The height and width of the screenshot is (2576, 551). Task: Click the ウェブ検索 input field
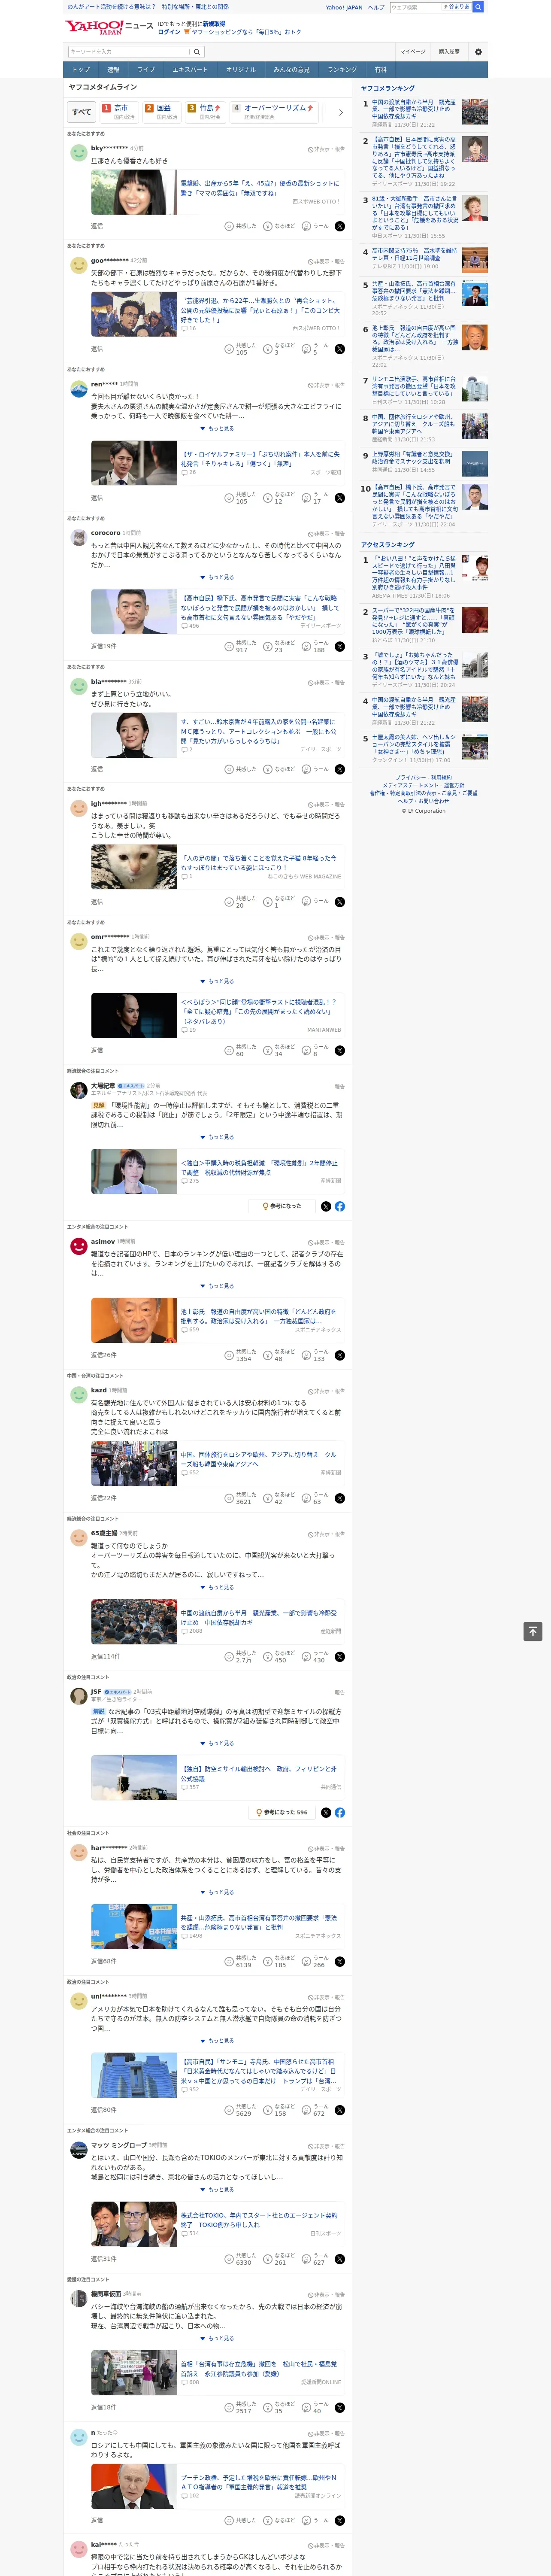pyautogui.click(x=415, y=7)
